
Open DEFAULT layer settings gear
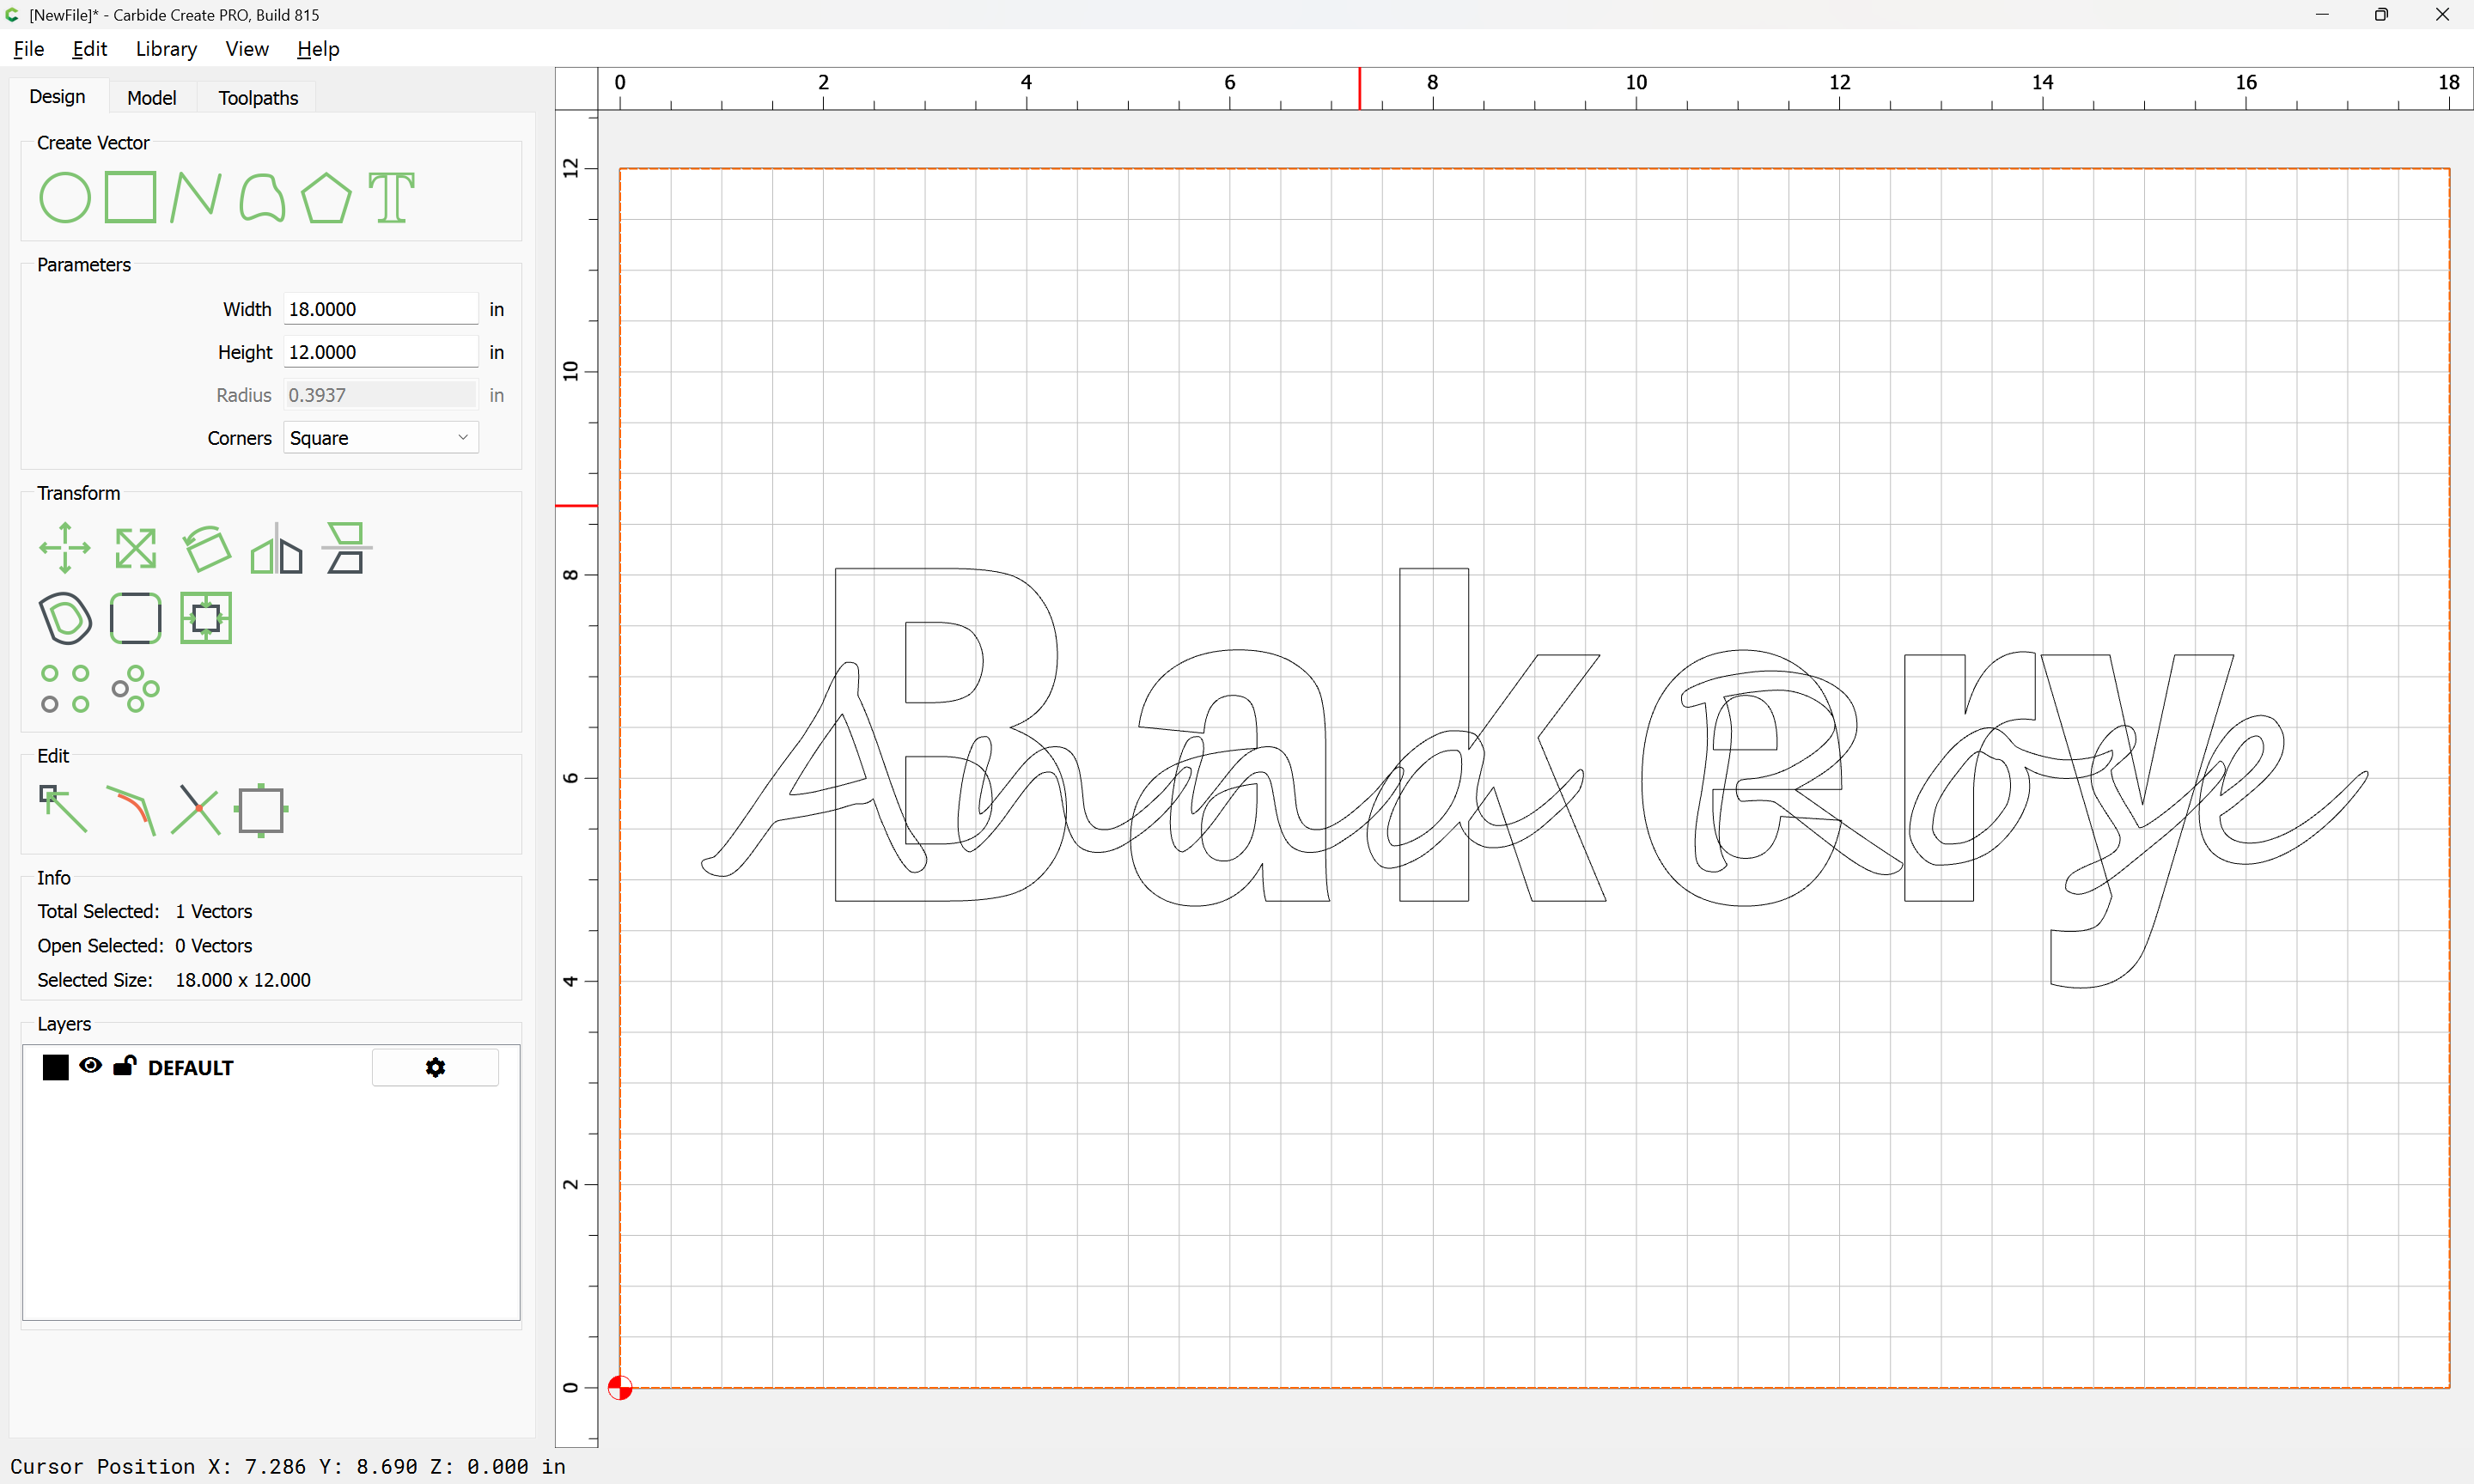click(435, 1068)
